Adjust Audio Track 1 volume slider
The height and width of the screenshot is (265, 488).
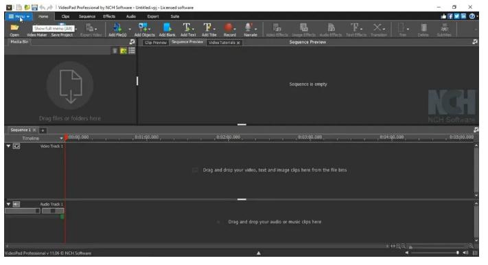coord(23,211)
